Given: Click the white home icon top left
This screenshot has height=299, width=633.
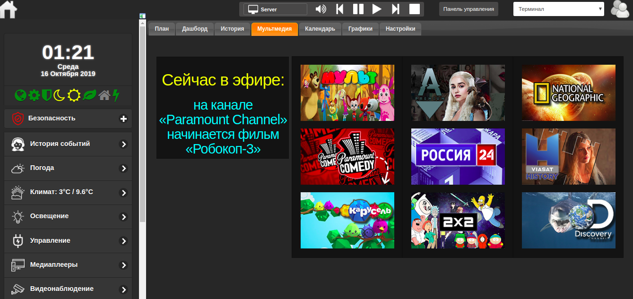Looking at the screenshot, I should 8,9.
